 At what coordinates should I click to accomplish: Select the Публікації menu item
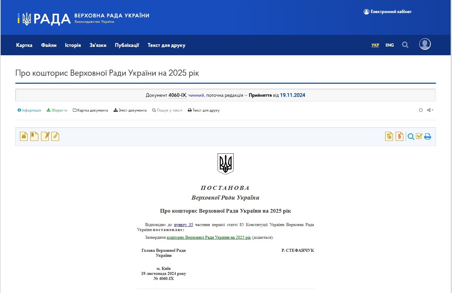[127, 45]
